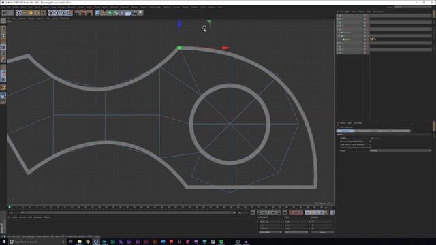Image resolution: width=436 pixels, height=245 pixels.
Task: Click Make Editable icon in left palette
Action: (x=3, y=20)
